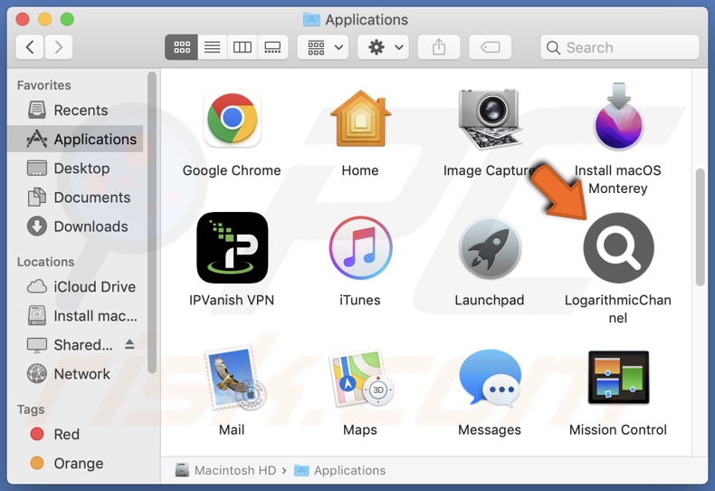Click the sidebar vertical scrollbar
Viewport: 715px width, 491px height.
click(x=152, y=222)
